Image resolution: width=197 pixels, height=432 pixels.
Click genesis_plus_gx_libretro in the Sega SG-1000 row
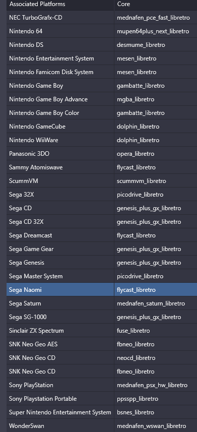(156, 317)
